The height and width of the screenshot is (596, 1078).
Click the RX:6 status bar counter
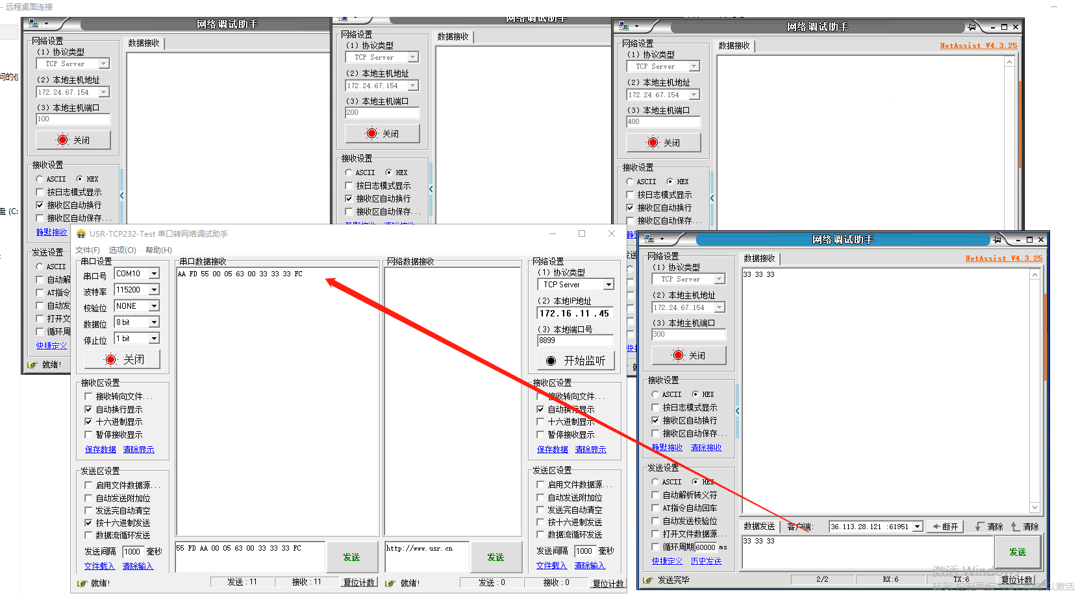click(x=890, y=580)
